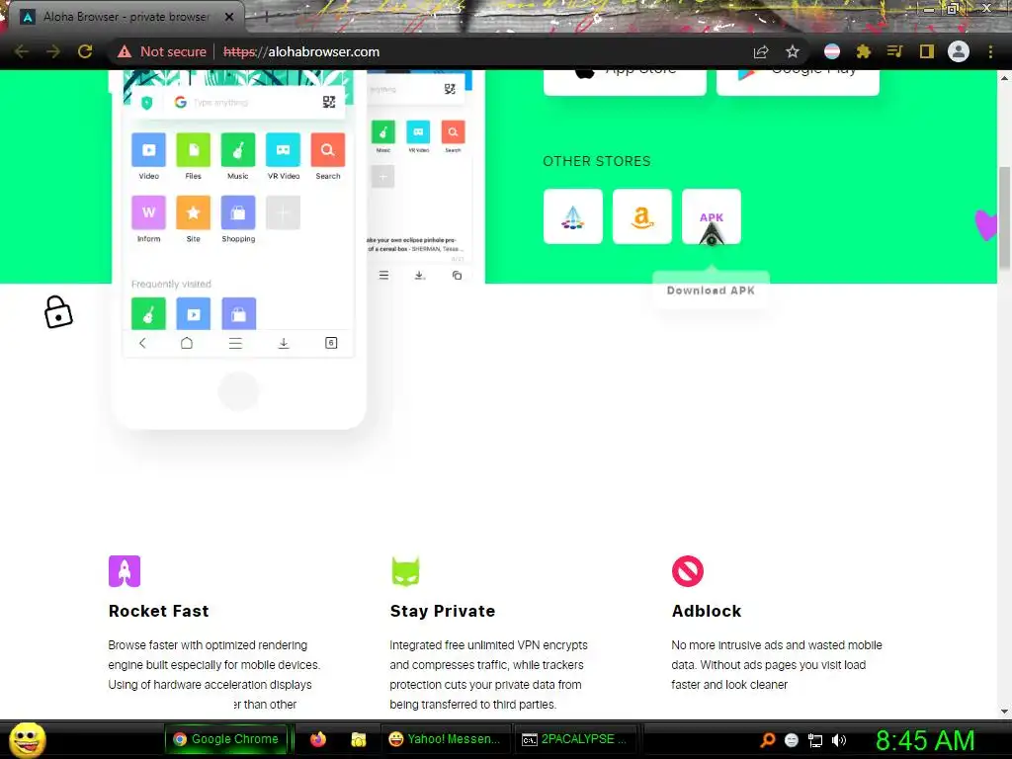1012x759 pixels.
Task: Click the green VPN shield icon in mockup
Action: point(147,103)
